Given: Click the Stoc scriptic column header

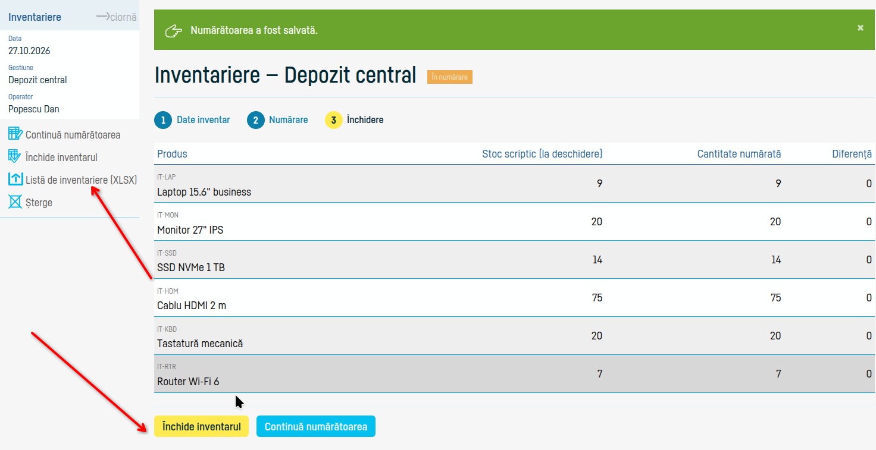Looking at the screenshot, I should pos(542,154).
